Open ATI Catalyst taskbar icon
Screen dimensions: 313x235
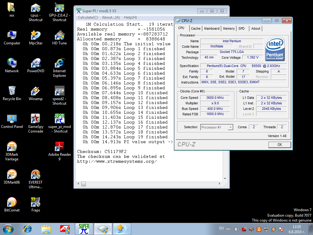(65, 229)
